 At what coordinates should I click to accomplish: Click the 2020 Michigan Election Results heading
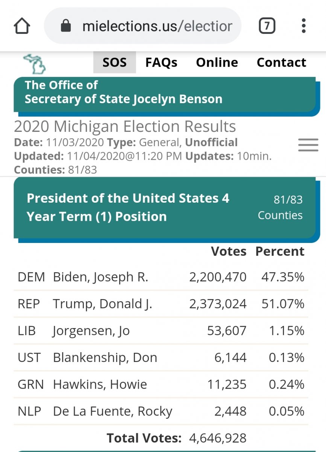pyautogui.click(x=125, y=127)
